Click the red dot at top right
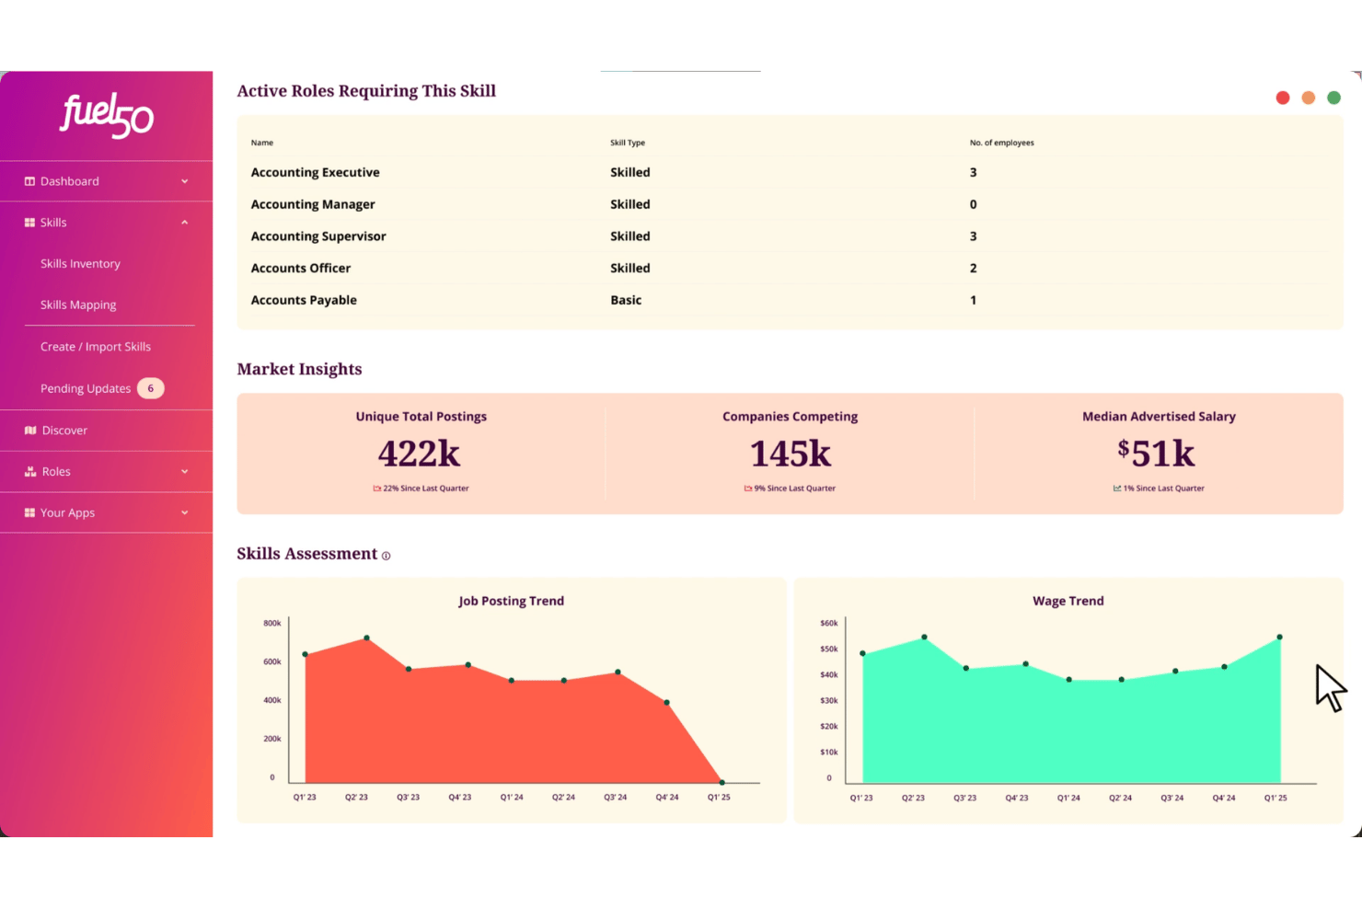 click(1283, 98)
